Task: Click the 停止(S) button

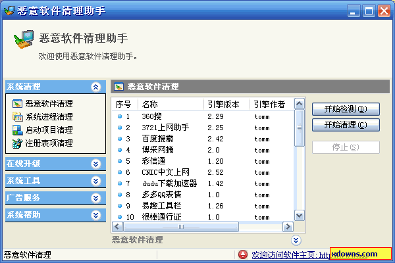Action: [346, 147]
